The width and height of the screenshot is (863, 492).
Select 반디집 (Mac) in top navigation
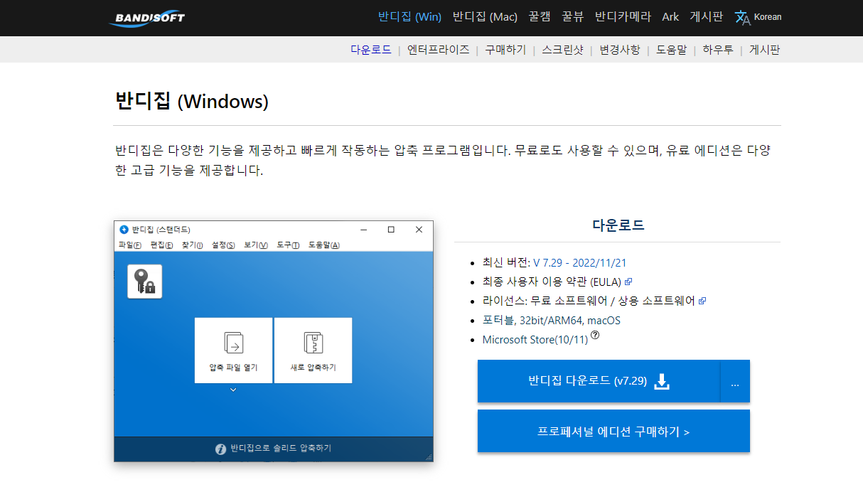tap(485, 17)
